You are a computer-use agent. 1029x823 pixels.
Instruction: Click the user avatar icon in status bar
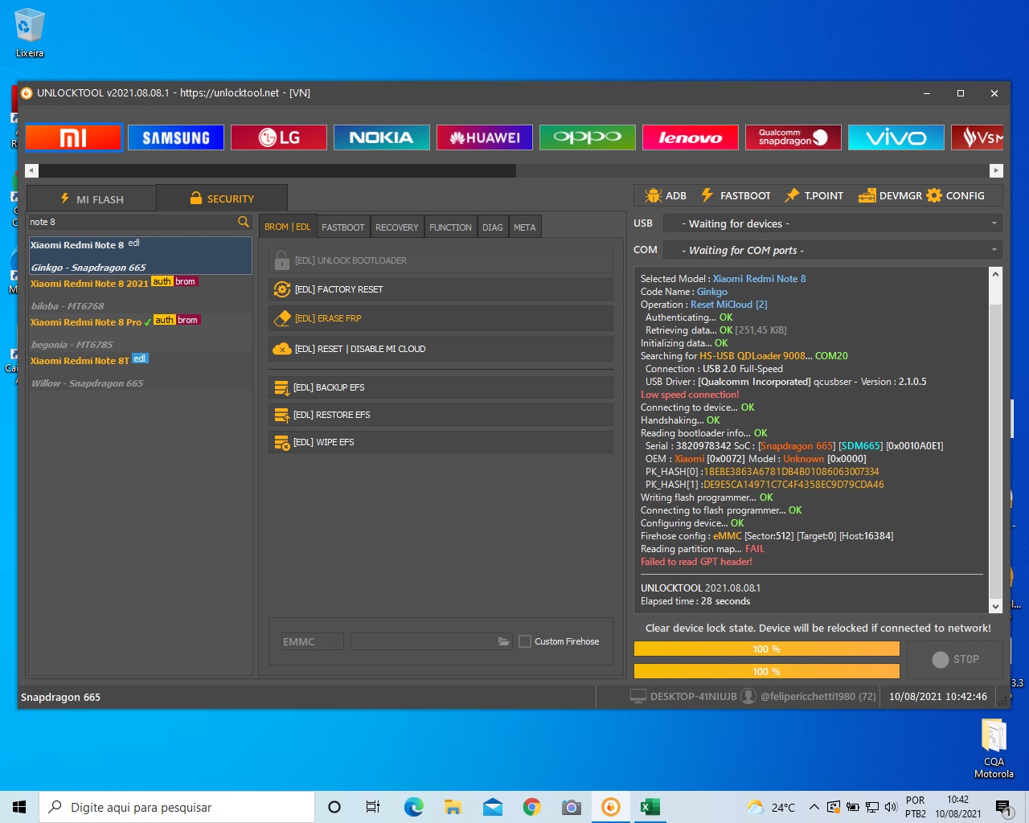pos(748,696)
